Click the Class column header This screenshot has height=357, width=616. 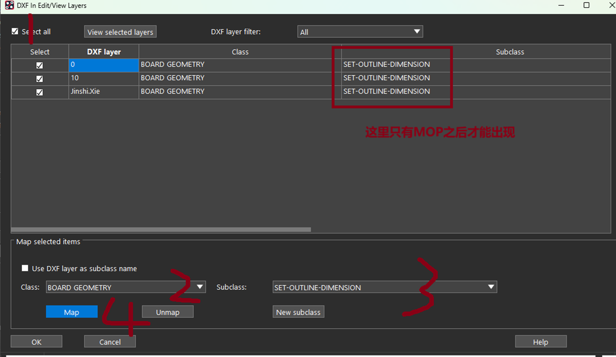[240, 52]
